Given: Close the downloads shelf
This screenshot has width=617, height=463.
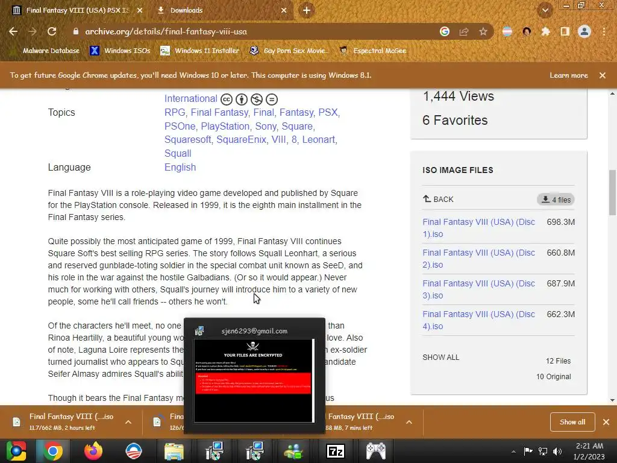Looking at the screenshot, I should coord(606,422).
